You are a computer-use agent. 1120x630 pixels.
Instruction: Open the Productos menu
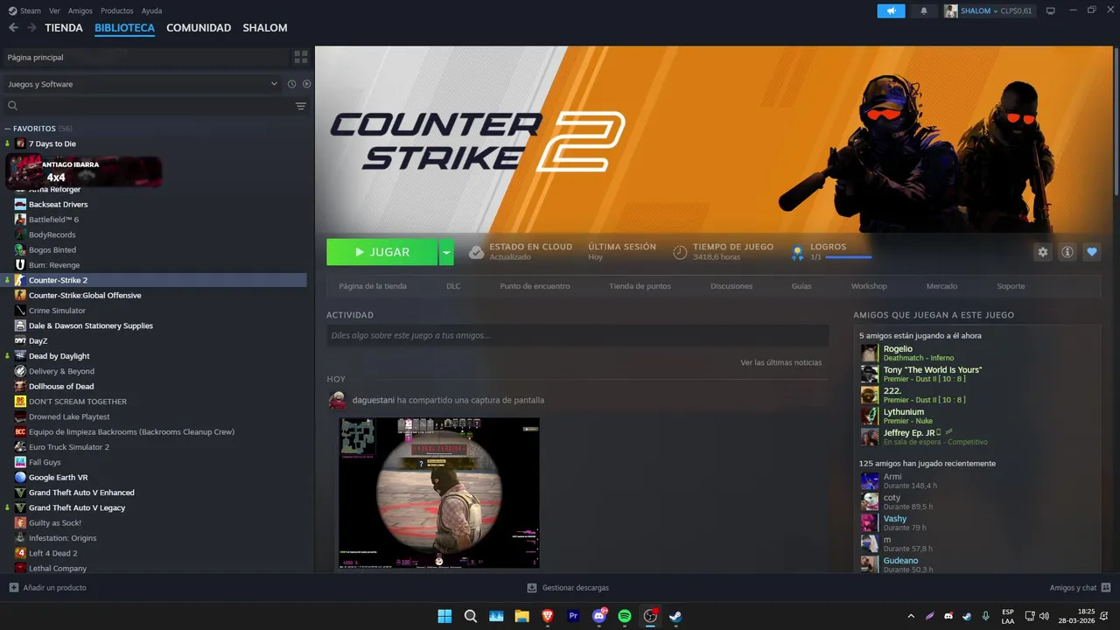tap(116, 10)
